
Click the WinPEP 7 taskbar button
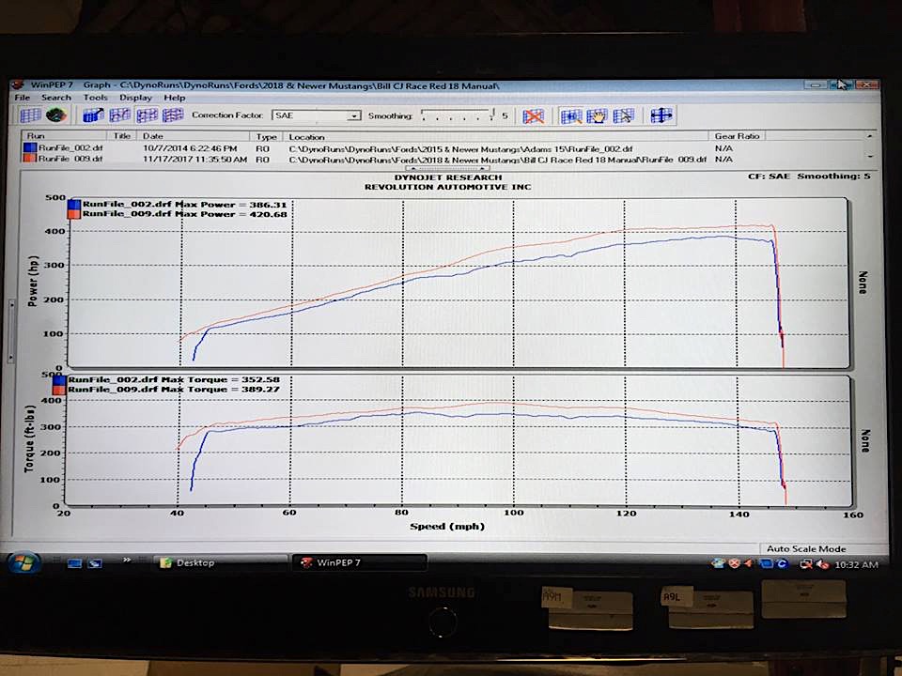click(360, 562)
